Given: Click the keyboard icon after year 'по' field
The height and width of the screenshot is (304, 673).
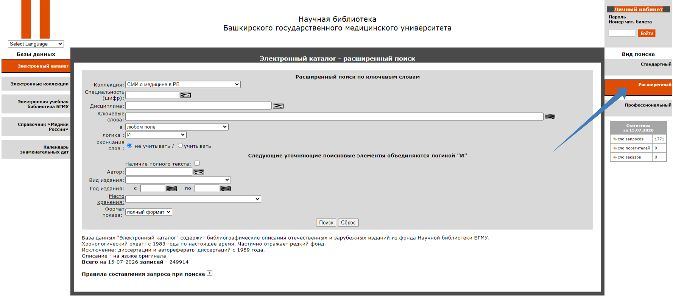Looking at the screenshot, I should click(226, 189).
